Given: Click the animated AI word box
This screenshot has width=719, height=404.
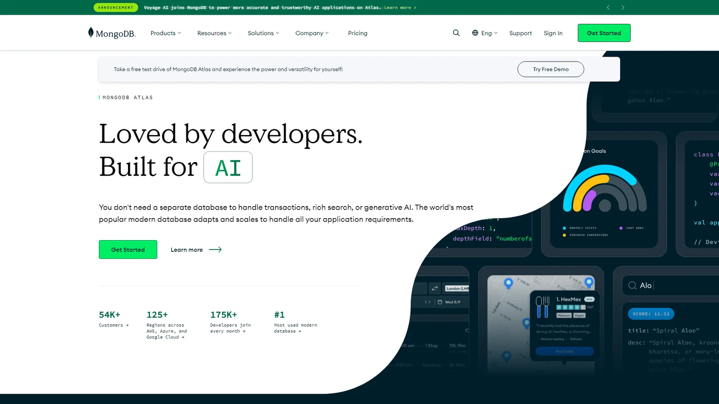Looking at the screenshot, I should pyautogui.click(x=228, y=167).
